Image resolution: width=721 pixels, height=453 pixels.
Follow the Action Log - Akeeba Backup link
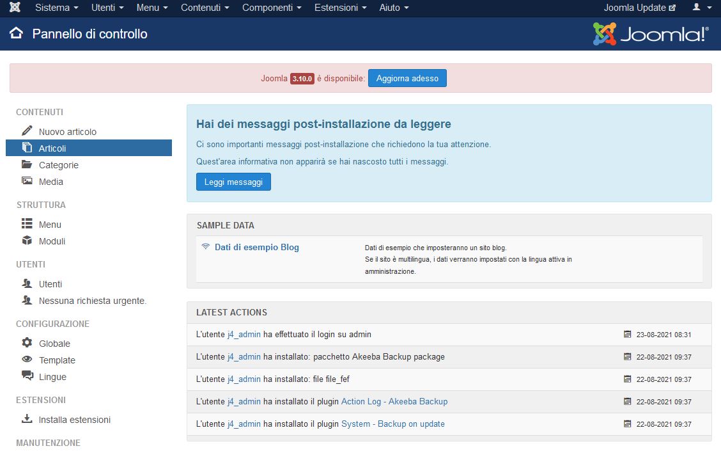394,401
